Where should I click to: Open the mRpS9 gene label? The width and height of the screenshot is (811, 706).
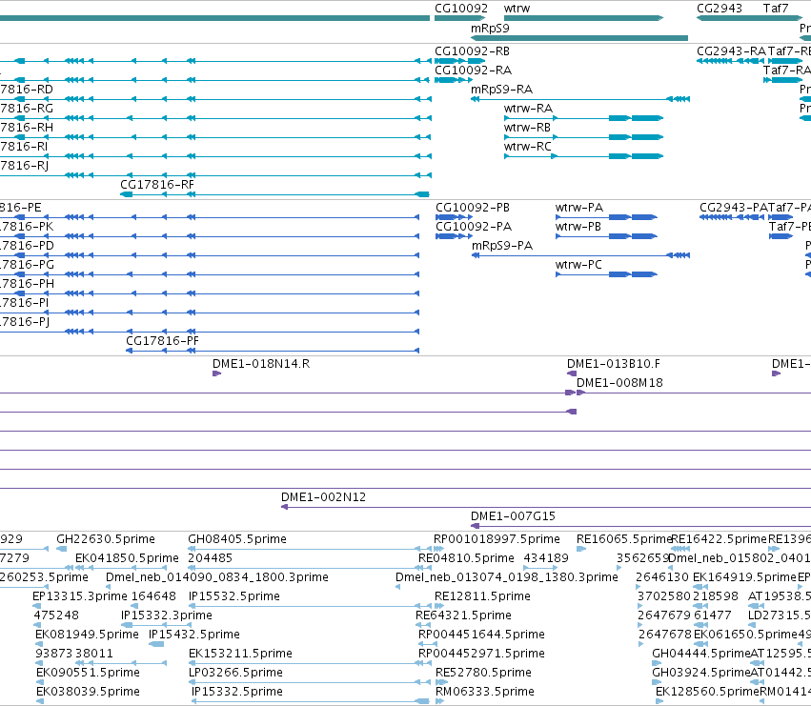490,28
